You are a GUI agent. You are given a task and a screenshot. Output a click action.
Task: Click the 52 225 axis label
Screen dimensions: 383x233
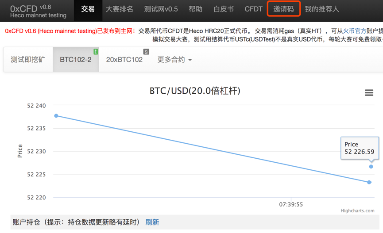coord(36,175)
